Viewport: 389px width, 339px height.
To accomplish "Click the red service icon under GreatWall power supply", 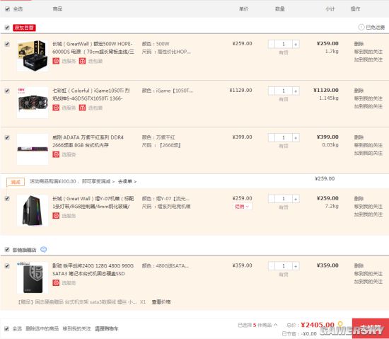I will pyautogui.click(x=56, y=61).
